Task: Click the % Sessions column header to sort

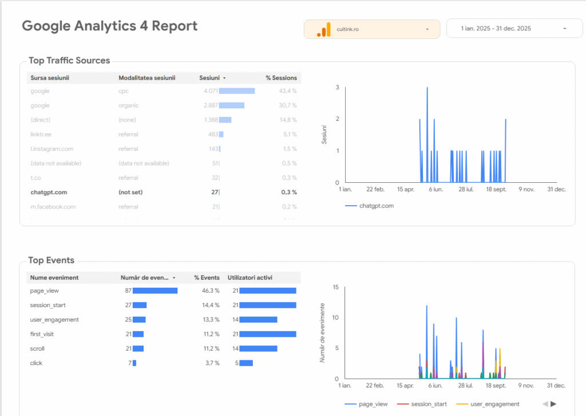Action: pos(280,78)
